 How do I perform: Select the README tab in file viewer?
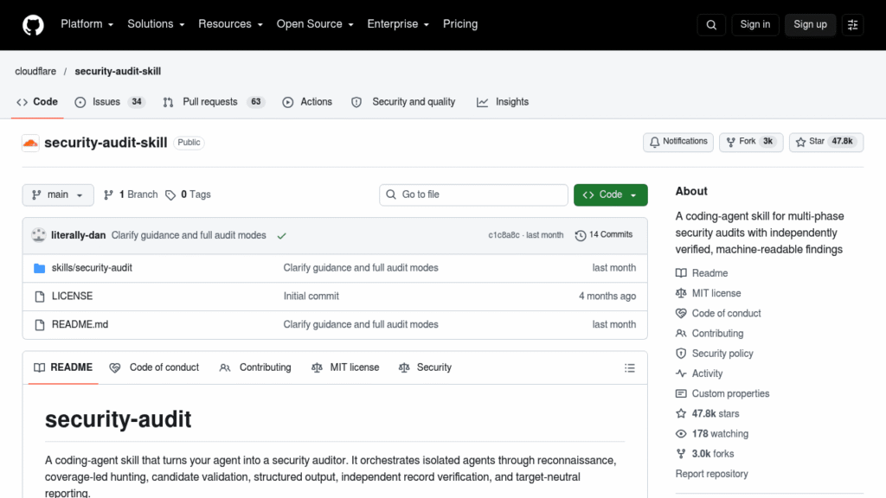(63, 367)
